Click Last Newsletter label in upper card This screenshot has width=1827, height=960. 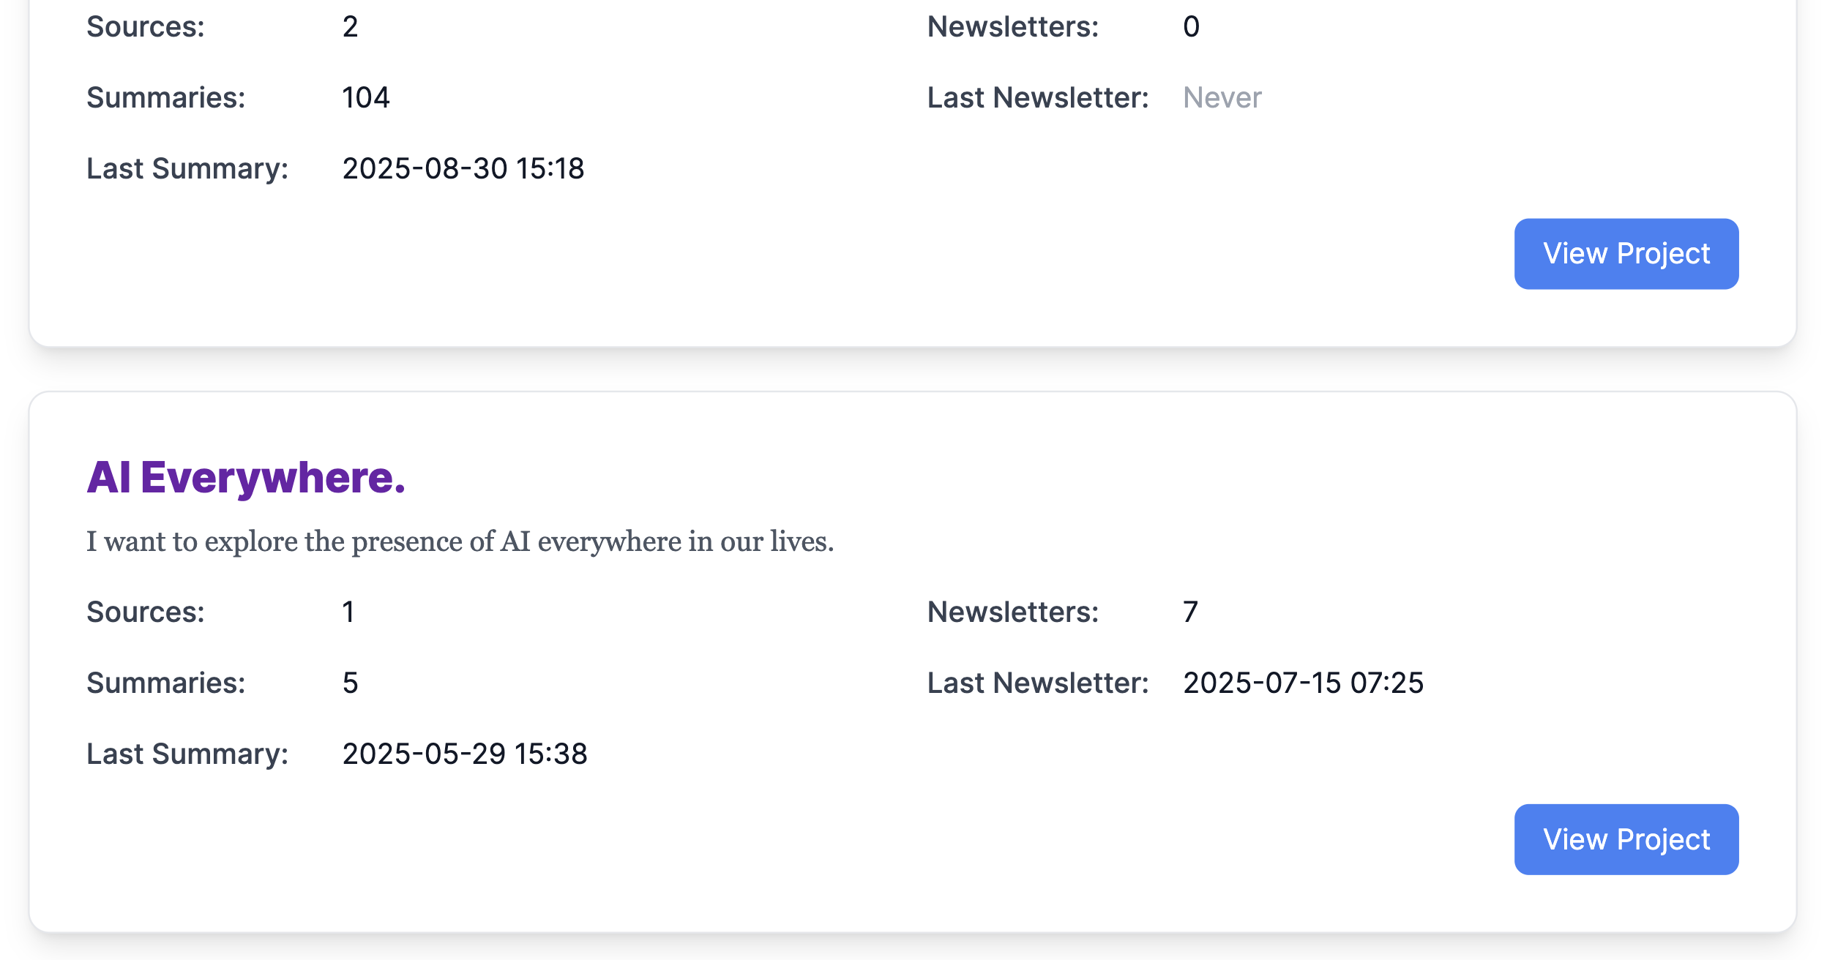(1038, 97)
